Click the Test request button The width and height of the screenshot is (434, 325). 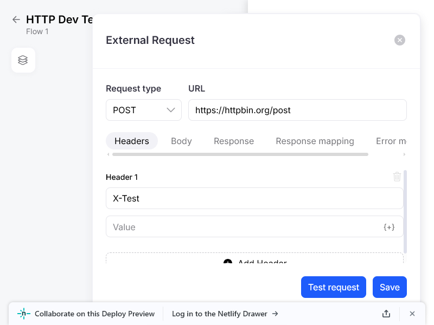333,287
